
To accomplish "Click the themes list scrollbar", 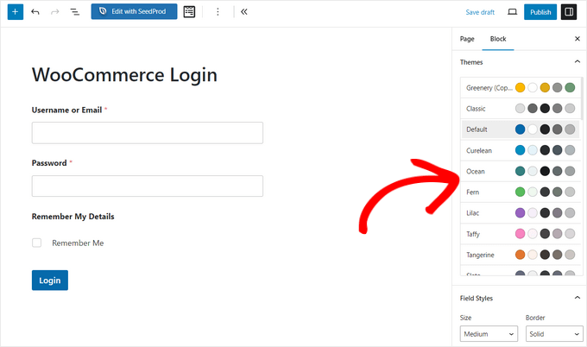I will (x=582, y=98).
